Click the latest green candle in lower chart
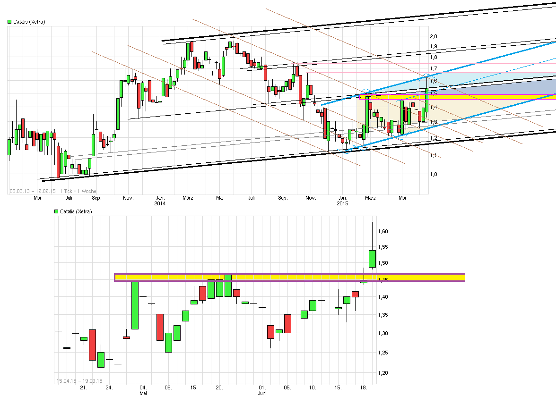 372,259
